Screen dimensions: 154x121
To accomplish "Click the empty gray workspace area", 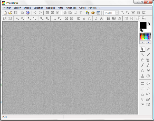I will [69, 68].
